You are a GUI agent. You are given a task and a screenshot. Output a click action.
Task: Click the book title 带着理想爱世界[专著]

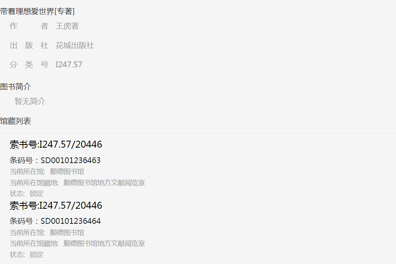pos(38,11)
